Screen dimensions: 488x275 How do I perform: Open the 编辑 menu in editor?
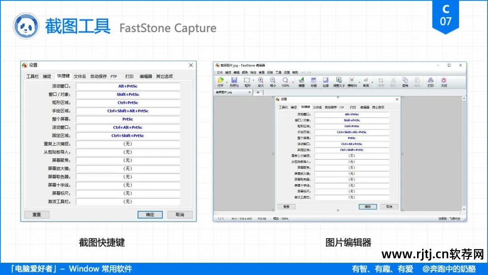[236, 72]
